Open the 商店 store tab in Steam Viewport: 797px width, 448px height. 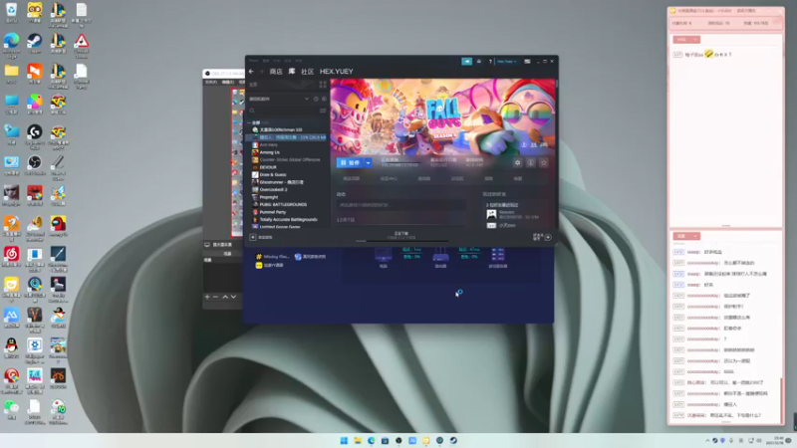point(276,72)
